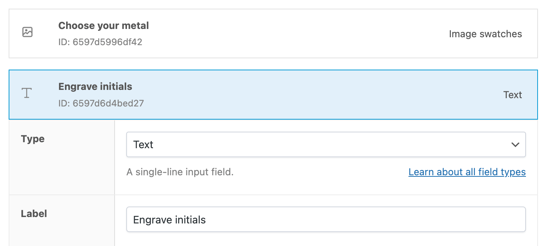
Task: Open the Type dropdown showing Text
Action: coord(325,145)
